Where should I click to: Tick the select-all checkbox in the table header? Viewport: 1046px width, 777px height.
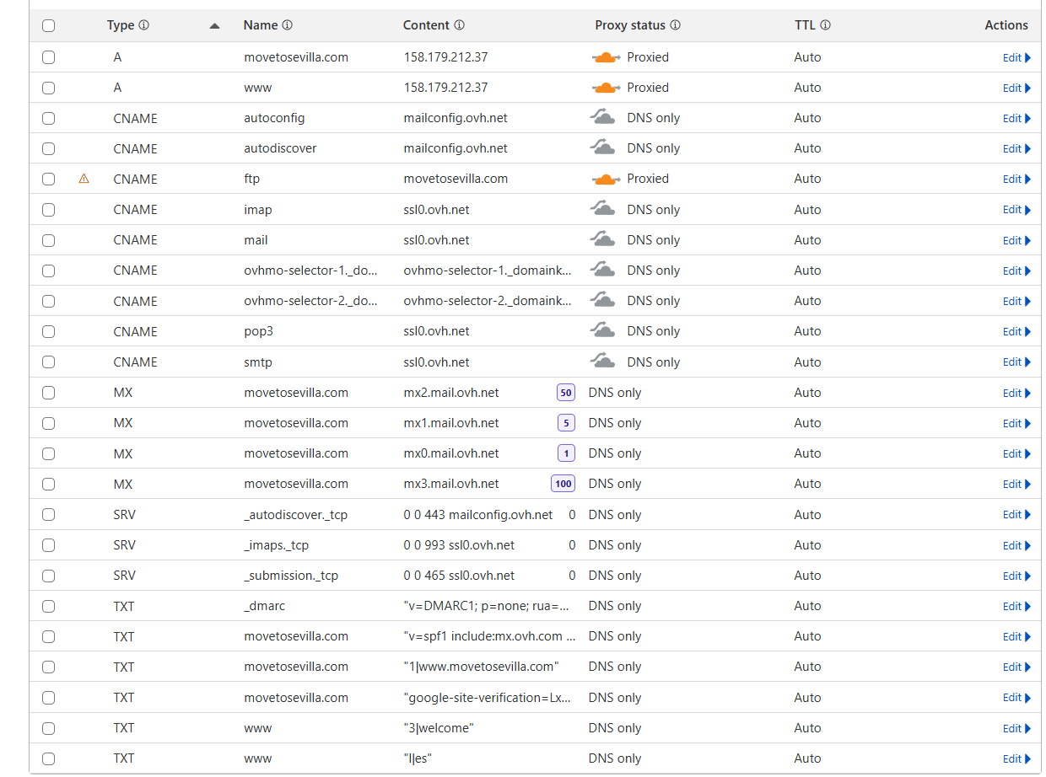[48, 25]
